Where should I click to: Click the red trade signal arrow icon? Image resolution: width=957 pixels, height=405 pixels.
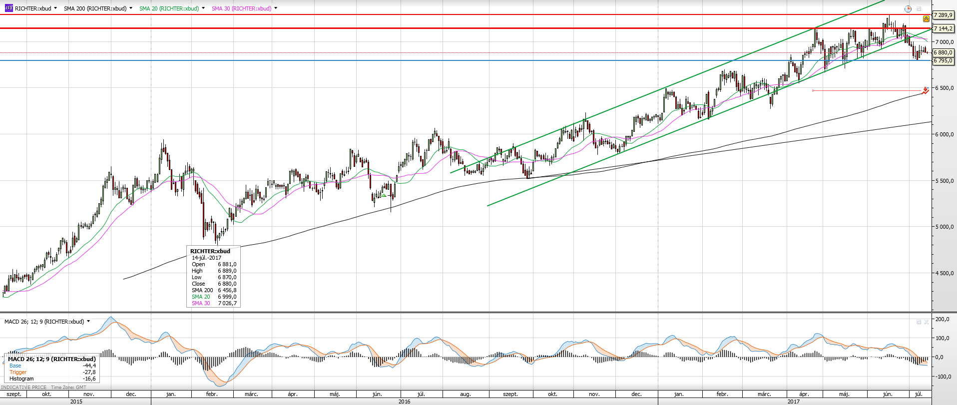point(926,90)
